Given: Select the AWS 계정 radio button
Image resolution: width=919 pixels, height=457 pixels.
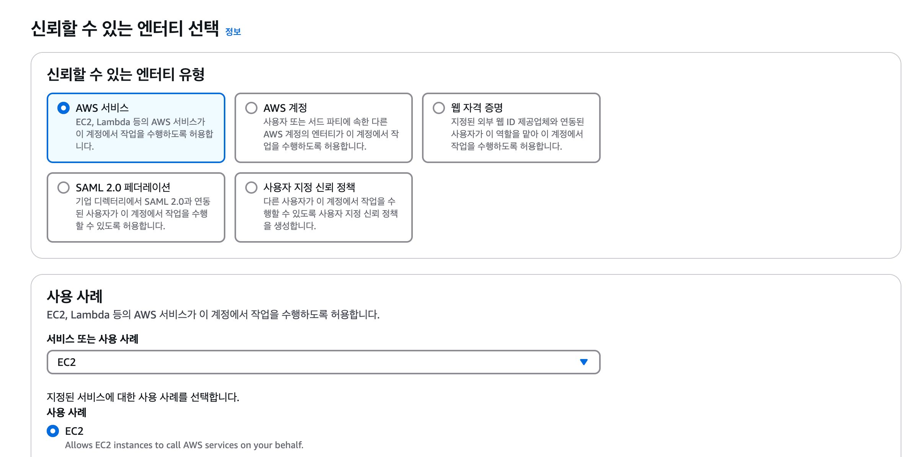Looking at the screenshot, I should coord(251,108).
